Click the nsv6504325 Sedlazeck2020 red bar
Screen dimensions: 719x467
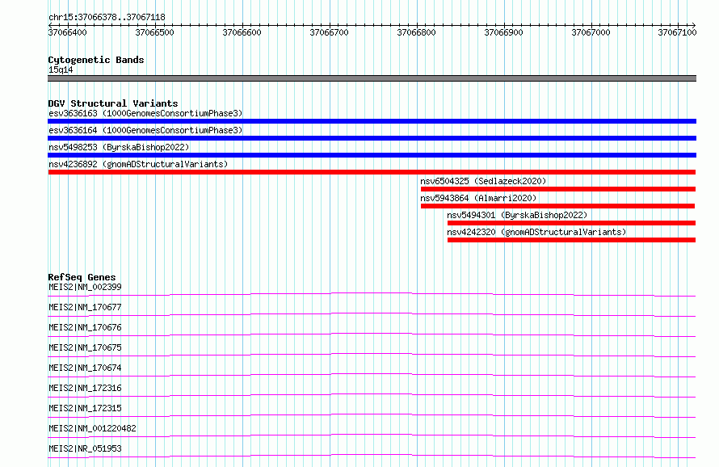[x=558, y=189]
